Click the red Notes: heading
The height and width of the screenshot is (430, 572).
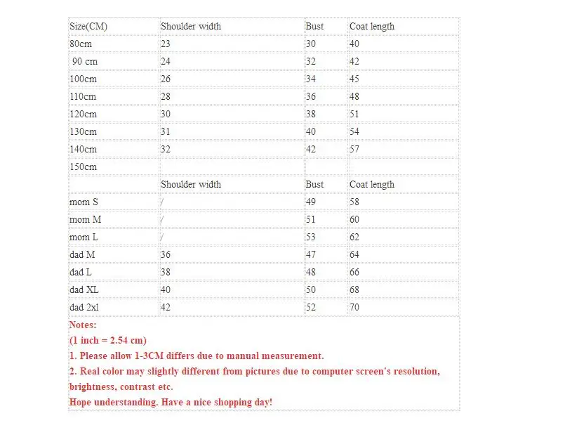coord(83,325)
